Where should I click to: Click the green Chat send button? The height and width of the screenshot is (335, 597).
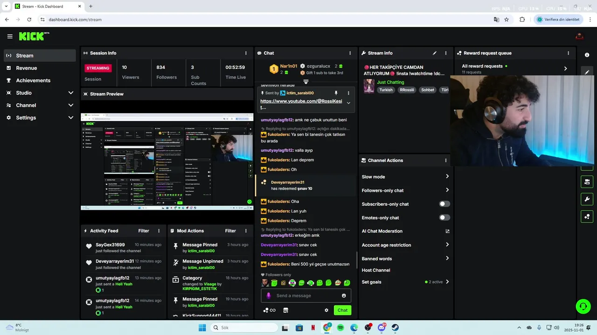(342, 310)
